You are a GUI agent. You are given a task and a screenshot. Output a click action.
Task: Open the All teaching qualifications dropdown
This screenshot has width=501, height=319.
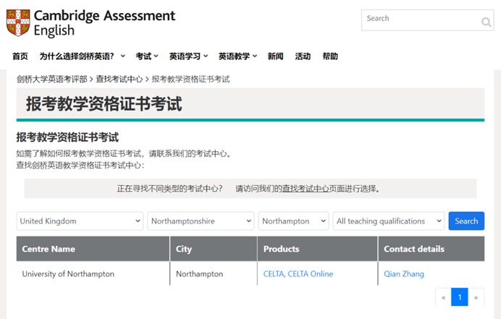pos(389,221)
